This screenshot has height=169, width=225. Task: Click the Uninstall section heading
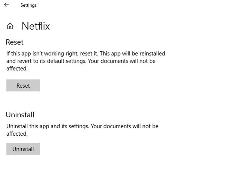pos(20,115)
